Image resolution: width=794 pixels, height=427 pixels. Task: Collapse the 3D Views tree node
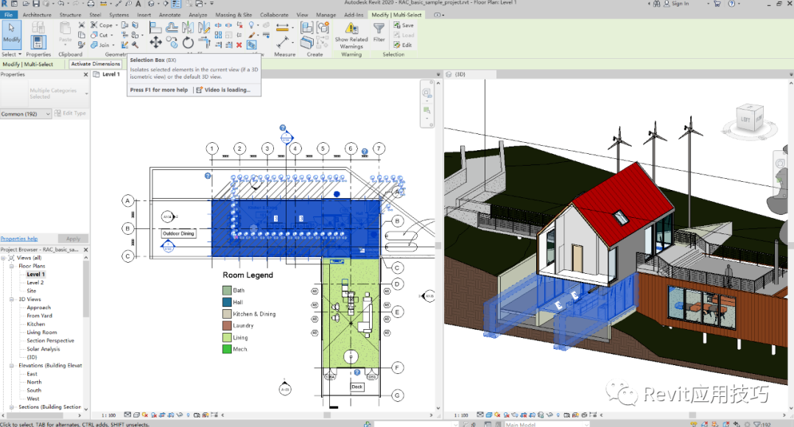point(13,300)
